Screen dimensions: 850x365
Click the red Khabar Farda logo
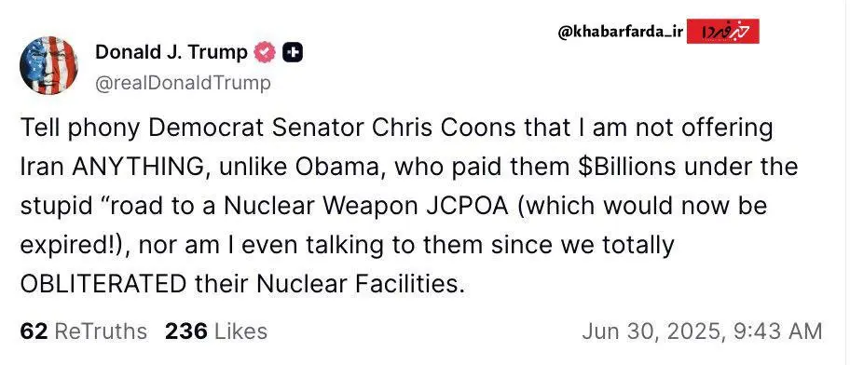[x=722, y=32]
